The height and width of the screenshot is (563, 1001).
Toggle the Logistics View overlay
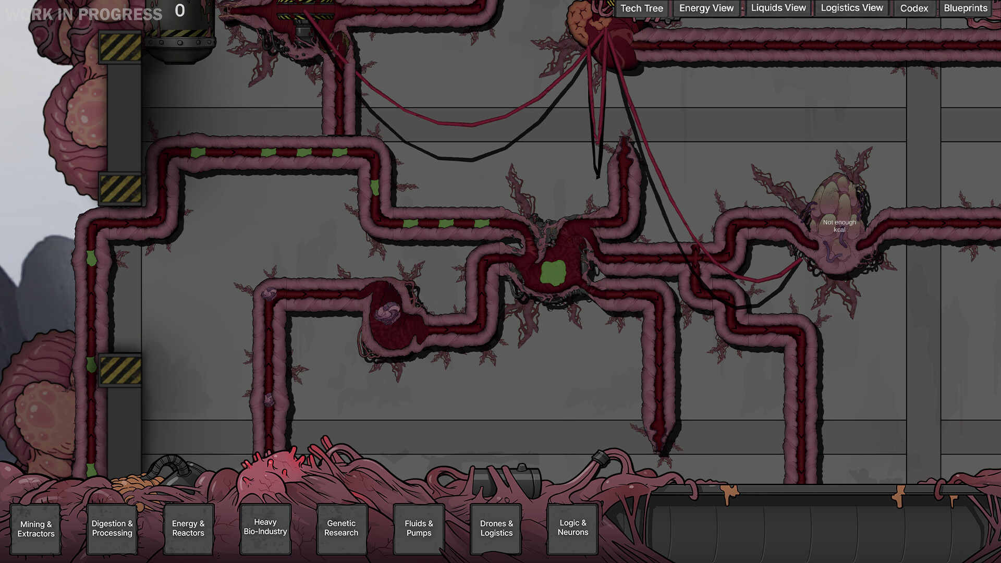click(851, 8)
